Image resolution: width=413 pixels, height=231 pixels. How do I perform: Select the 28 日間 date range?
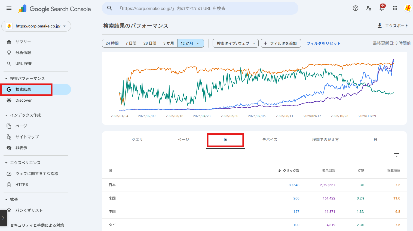(x=150, y=43)
